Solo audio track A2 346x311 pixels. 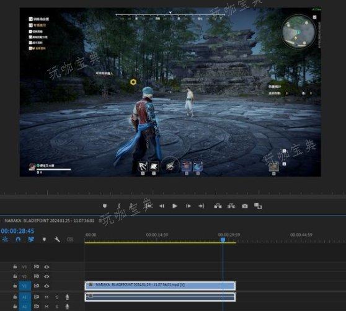pos(56,307)
